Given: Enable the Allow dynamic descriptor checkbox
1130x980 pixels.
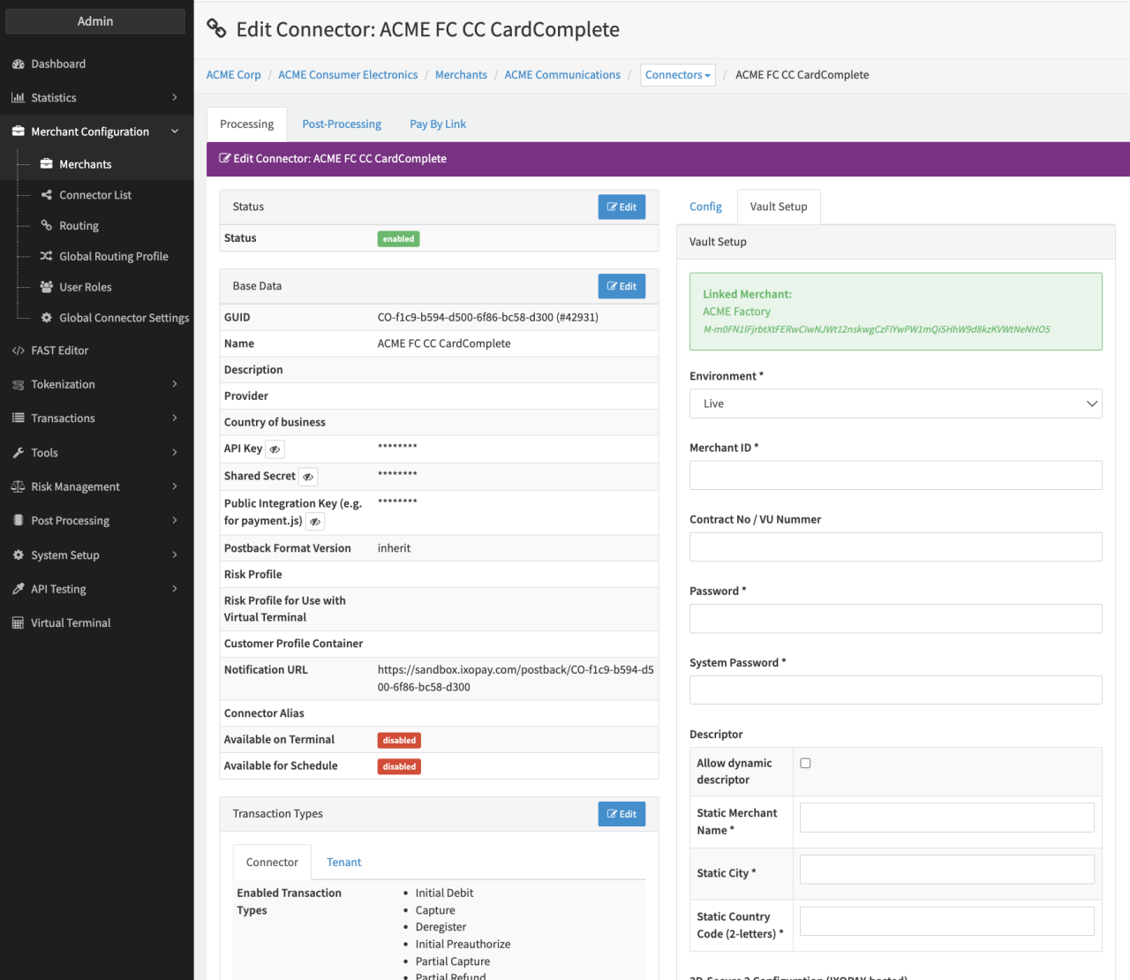Looking at the screenshot, I should (805, 763).
